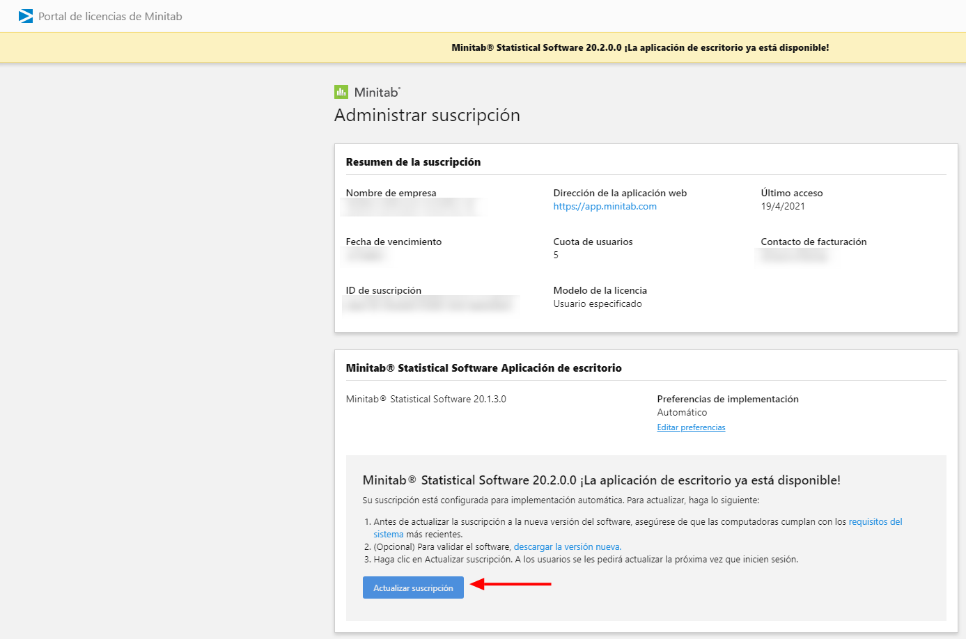Image resolution: width=966 pixels, height=639 pixels.
Task: Click the Automático implementation preference value
Action: click(682, 413)
